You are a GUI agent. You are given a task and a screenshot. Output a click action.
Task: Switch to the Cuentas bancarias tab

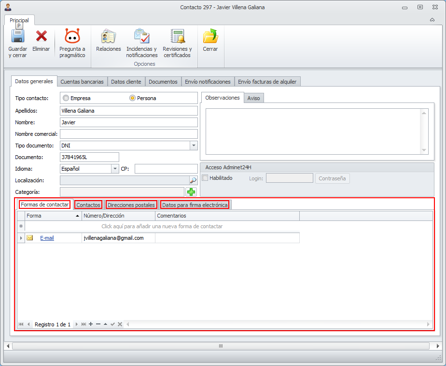(x=82, y=82)
